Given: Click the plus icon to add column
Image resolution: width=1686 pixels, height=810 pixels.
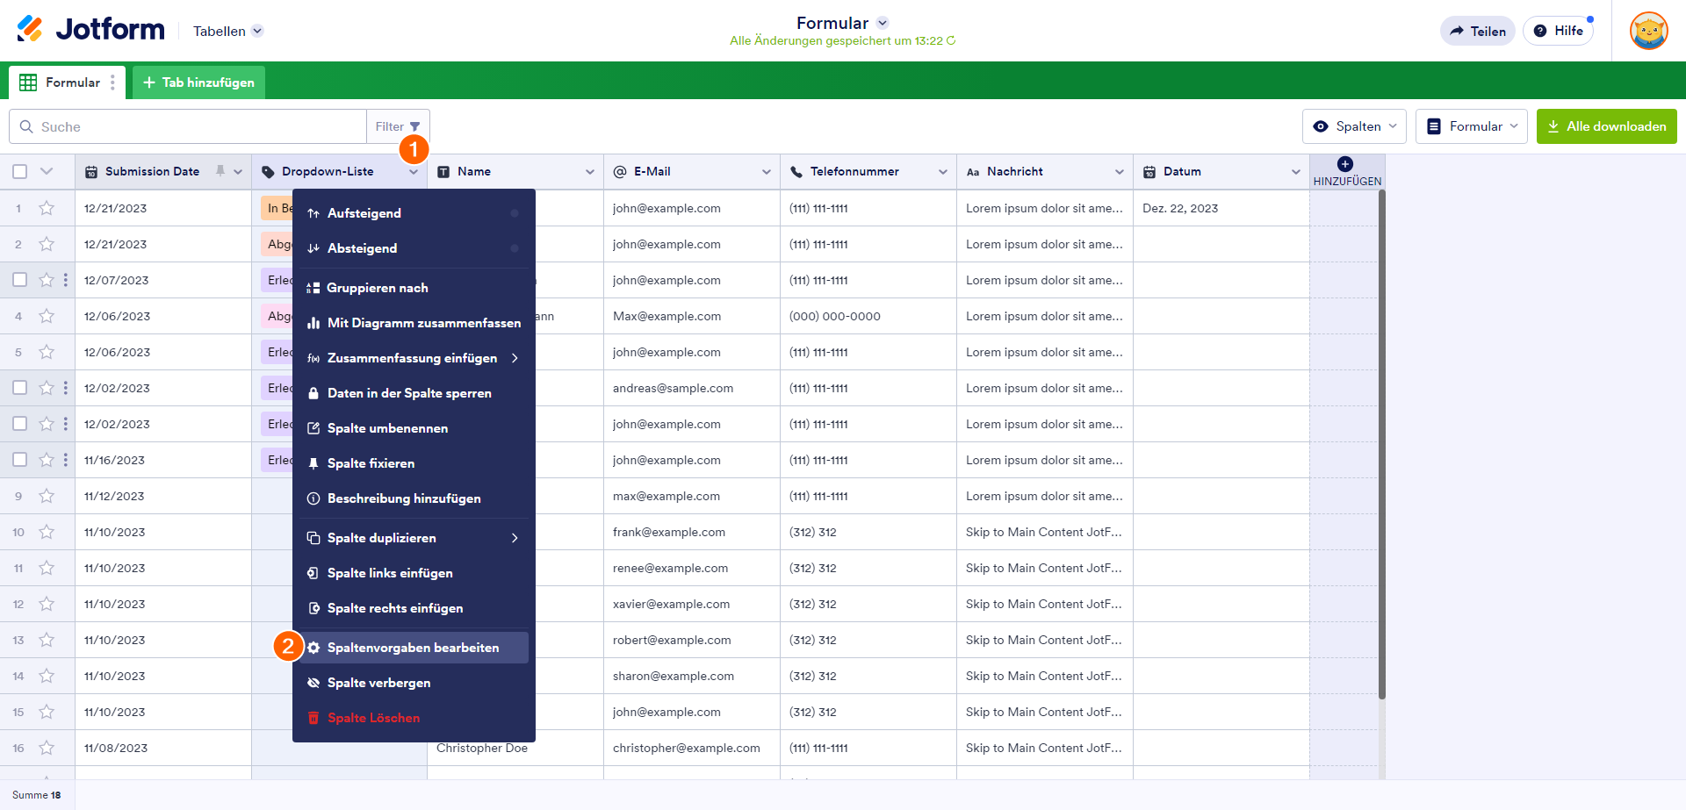Looking at the screenshot, I should [1345, 164].
